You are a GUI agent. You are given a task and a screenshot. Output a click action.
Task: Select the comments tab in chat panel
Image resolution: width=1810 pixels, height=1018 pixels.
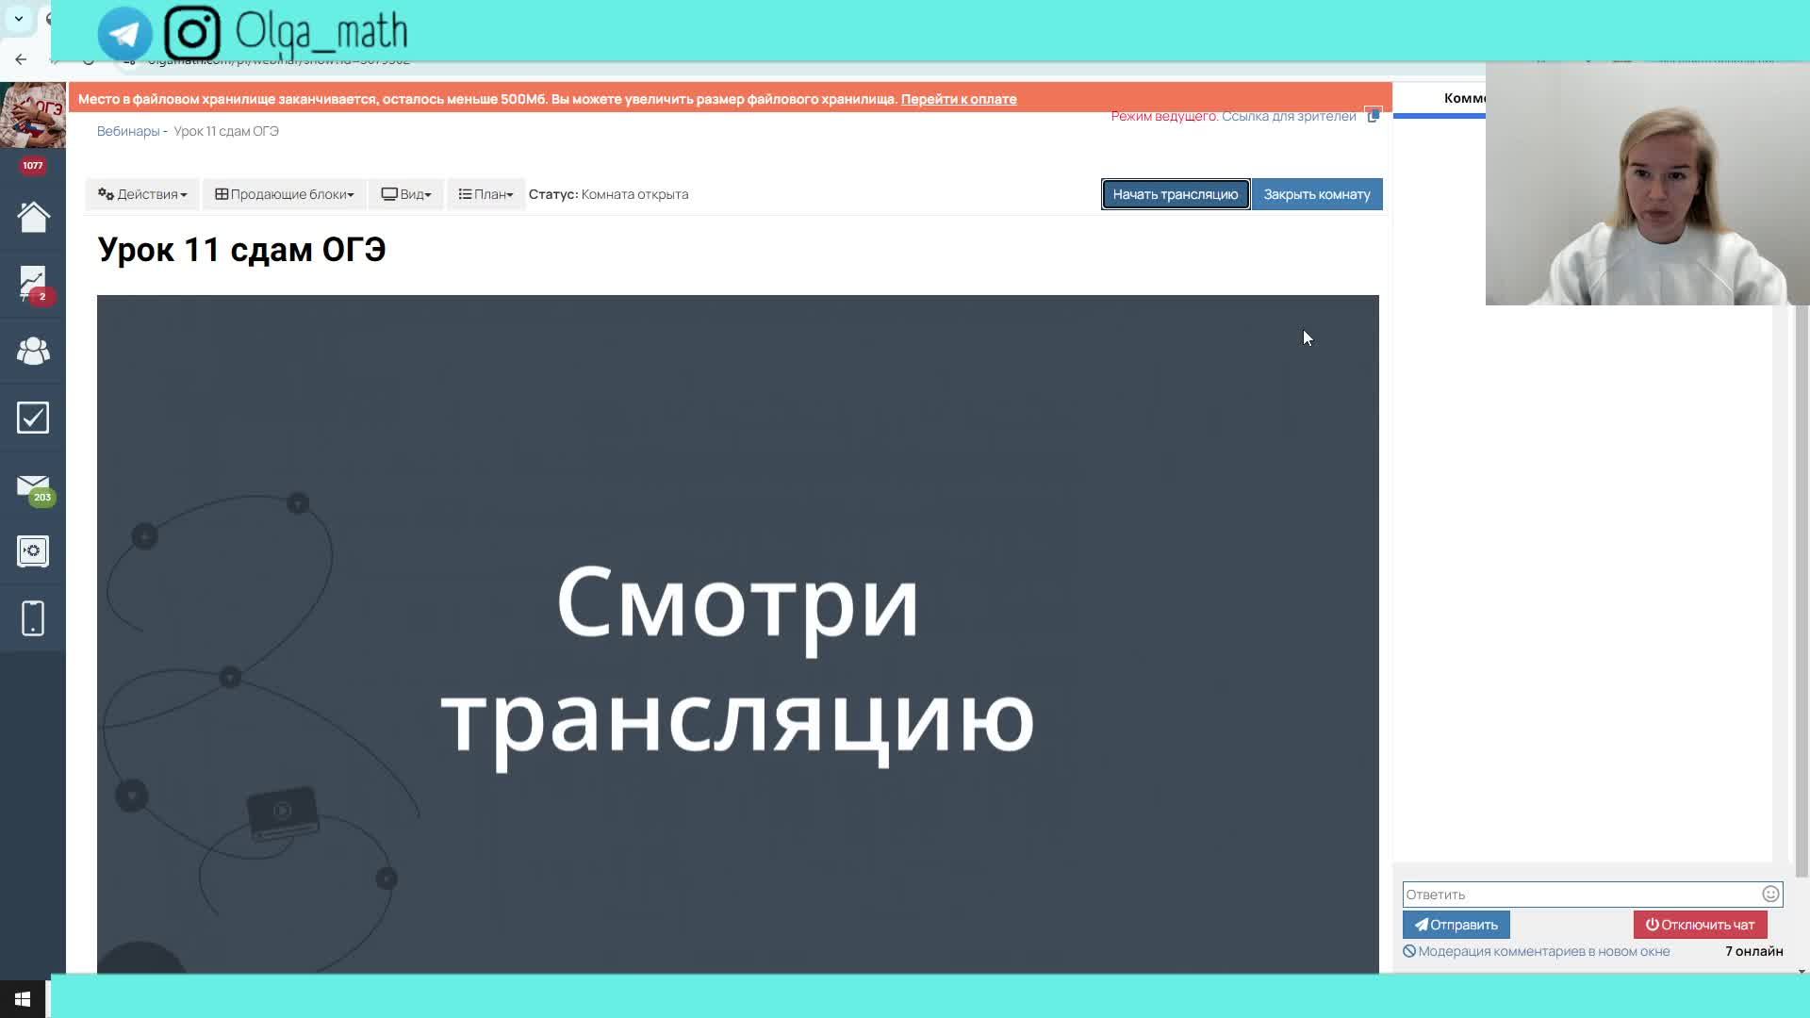click(1464, 98)
